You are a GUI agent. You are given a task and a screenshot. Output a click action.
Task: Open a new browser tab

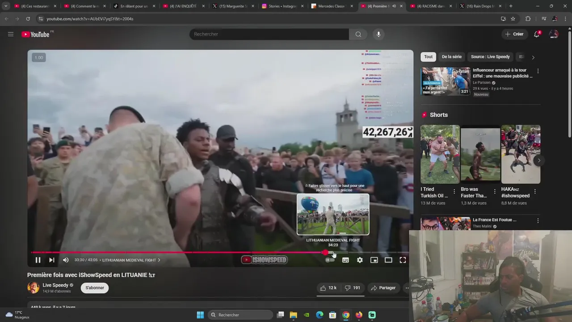point(511,6)
